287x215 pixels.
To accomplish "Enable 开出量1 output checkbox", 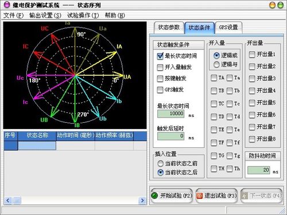I will tap(252, 54).
